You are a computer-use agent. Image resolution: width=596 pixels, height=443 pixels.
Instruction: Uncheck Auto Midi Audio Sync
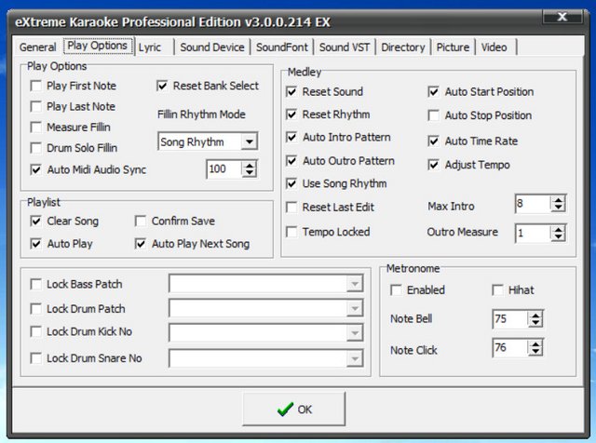tap(35, 169)
